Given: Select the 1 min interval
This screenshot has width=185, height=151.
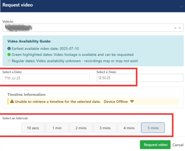Looking at the screenshot, I should (x=57, y=128).
